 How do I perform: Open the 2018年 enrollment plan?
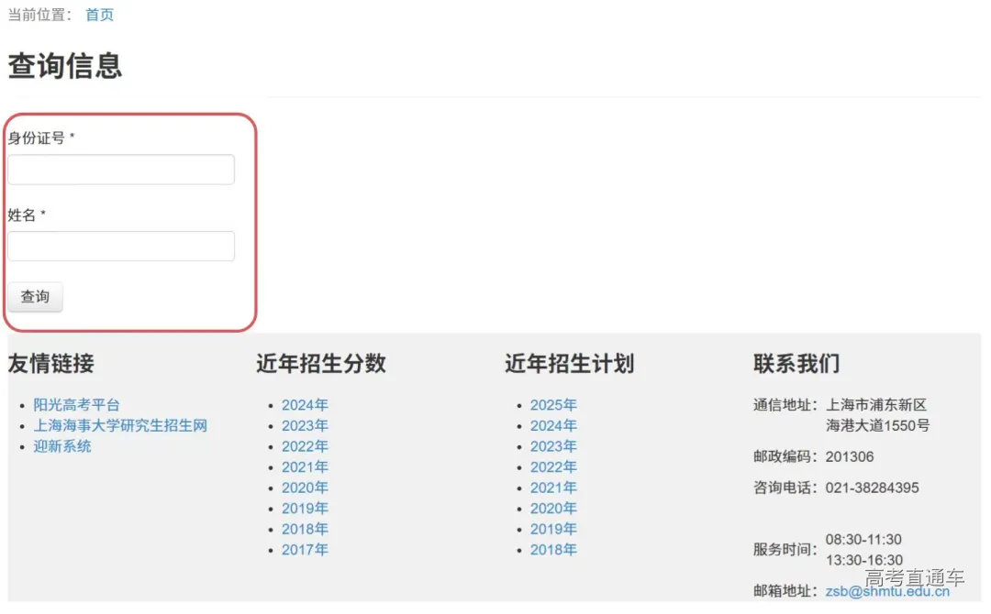click(x=553, y=549)
